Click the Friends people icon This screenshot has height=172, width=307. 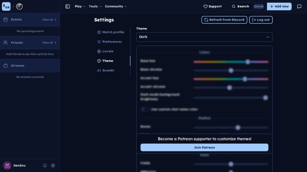tap(5, 42)
